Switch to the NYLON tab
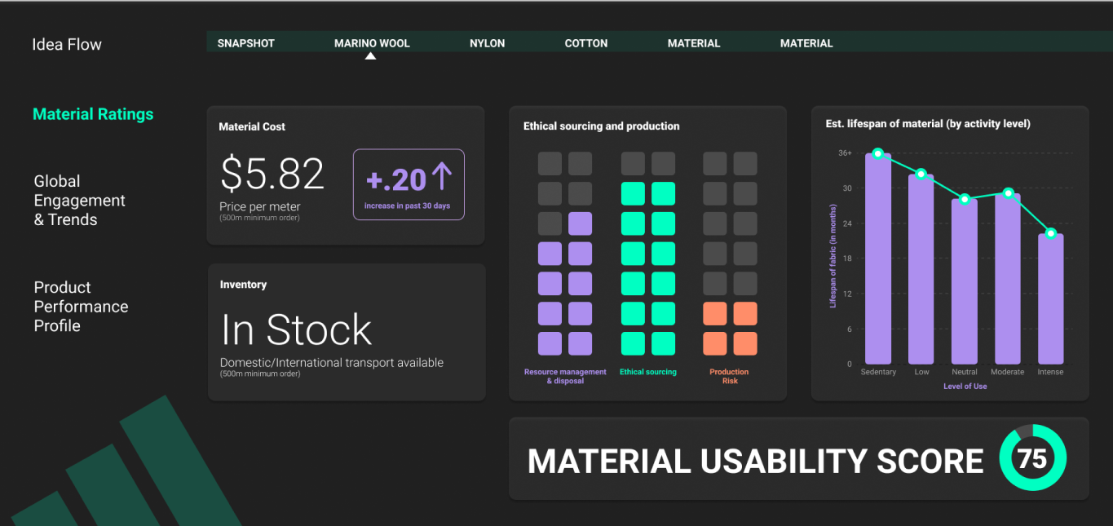 pyautogui.click(x=488, y=43)
